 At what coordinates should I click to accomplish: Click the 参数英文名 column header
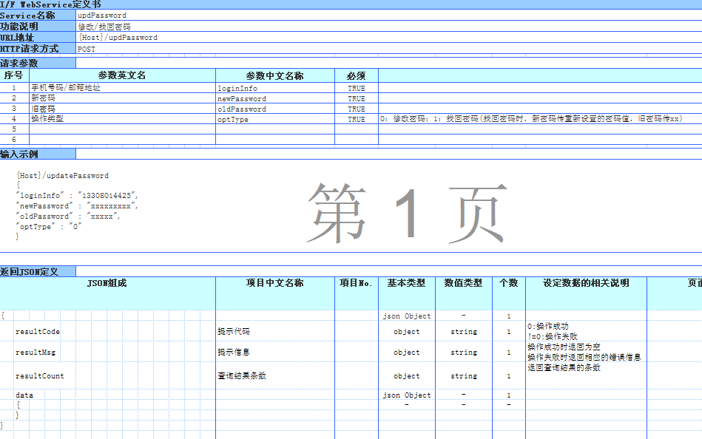tap(122, 75)
